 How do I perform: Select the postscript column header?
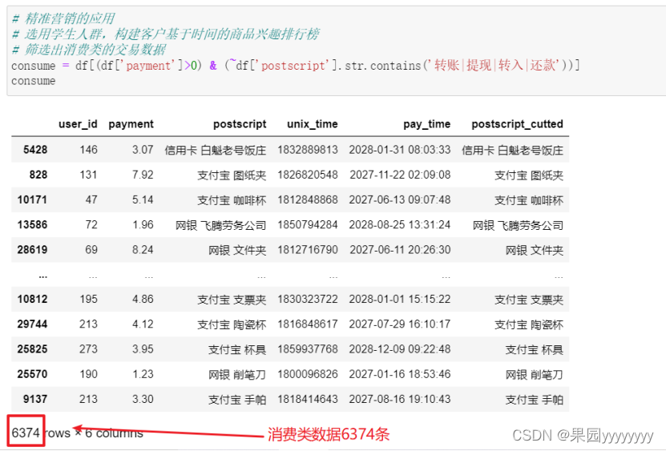click(x=240, y=124)
